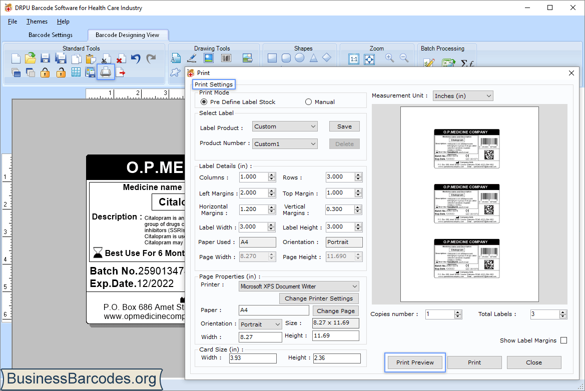Image resolution: width=585 pixels, height=391 pixels.
Task: Save the label with floppy icon
Action: [45, 58]
